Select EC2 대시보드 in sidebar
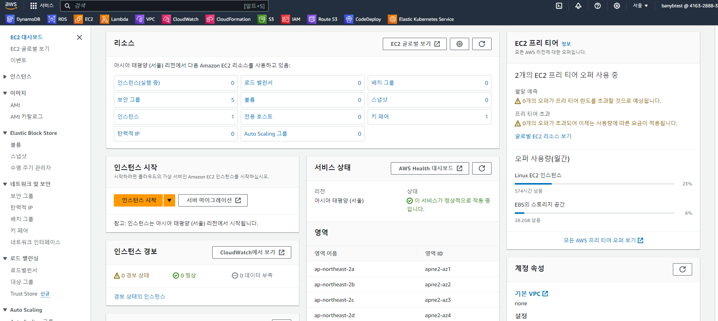 27,37
